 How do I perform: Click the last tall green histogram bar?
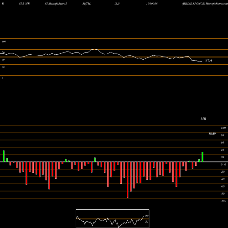[202, 157]
